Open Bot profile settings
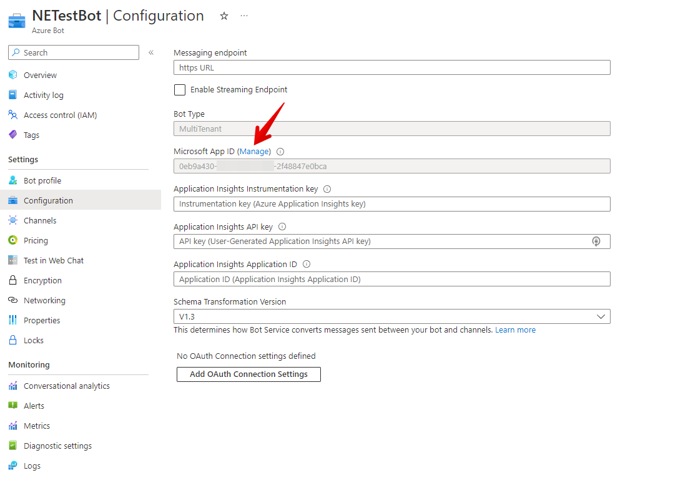 tap(42, 180)
